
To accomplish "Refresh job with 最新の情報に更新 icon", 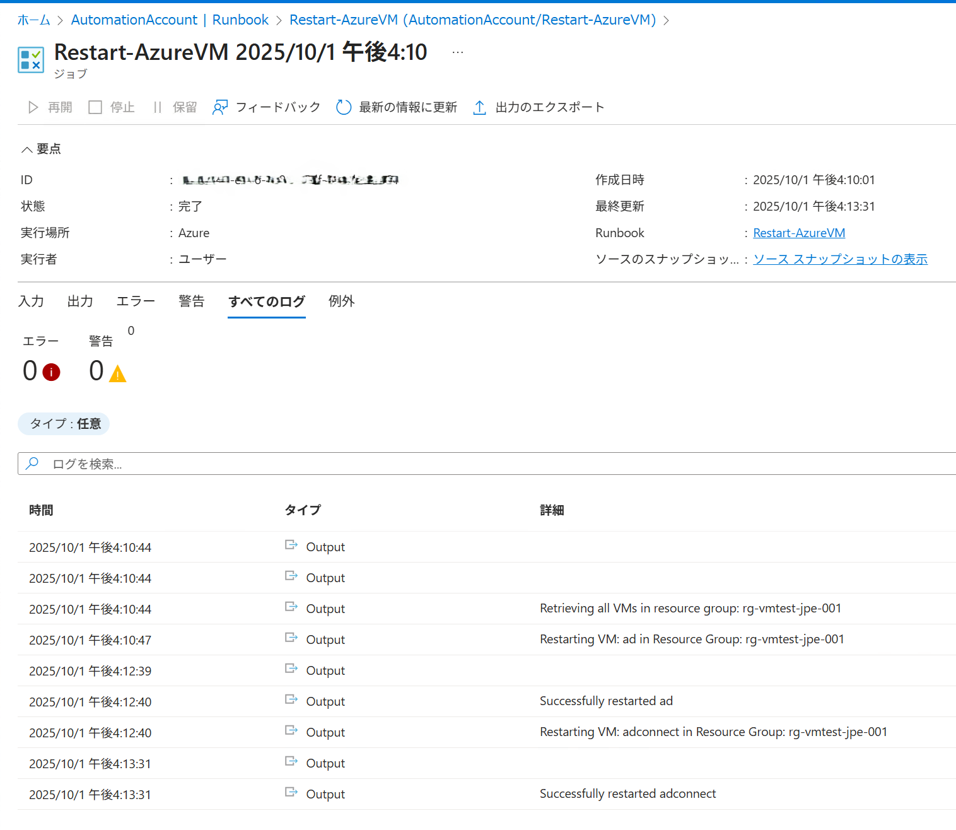I will tap(344, 107).
